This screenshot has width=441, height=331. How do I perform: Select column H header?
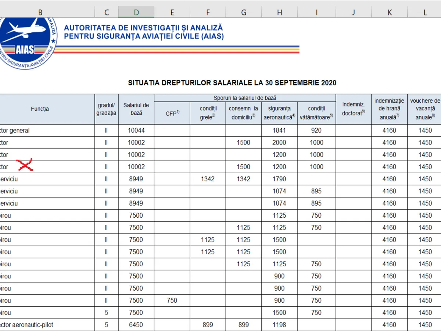tap(280, 12)
